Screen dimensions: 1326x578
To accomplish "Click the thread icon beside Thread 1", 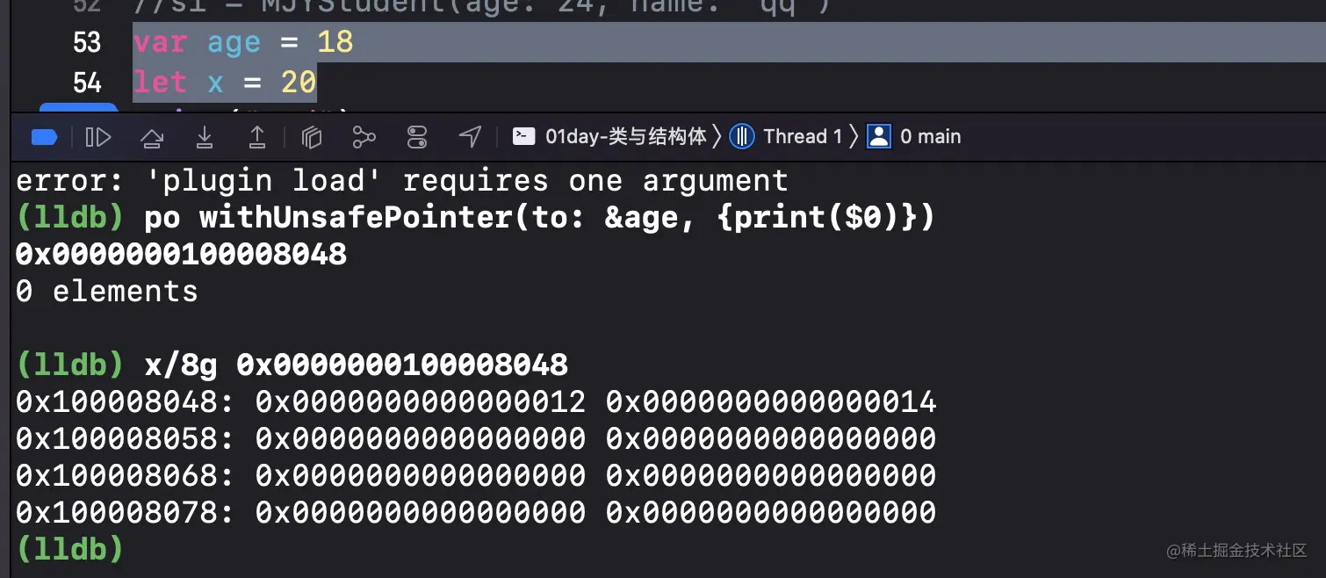I will pos(742,137).
